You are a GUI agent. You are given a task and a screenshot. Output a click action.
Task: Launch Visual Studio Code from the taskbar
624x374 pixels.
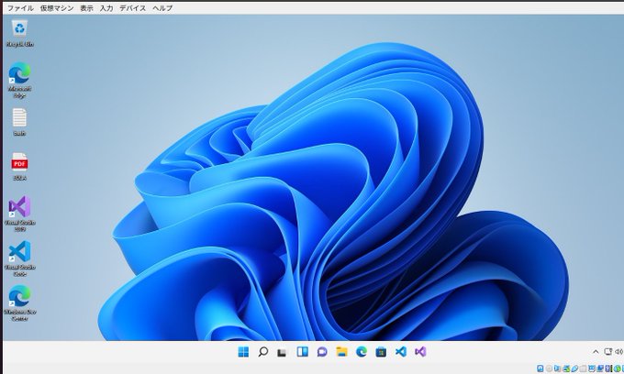tap(401, 351)
